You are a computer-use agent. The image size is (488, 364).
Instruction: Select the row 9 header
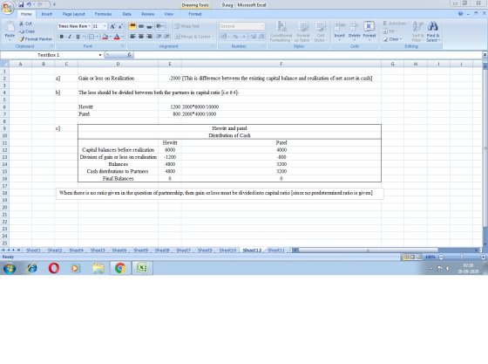click(4, 128)
